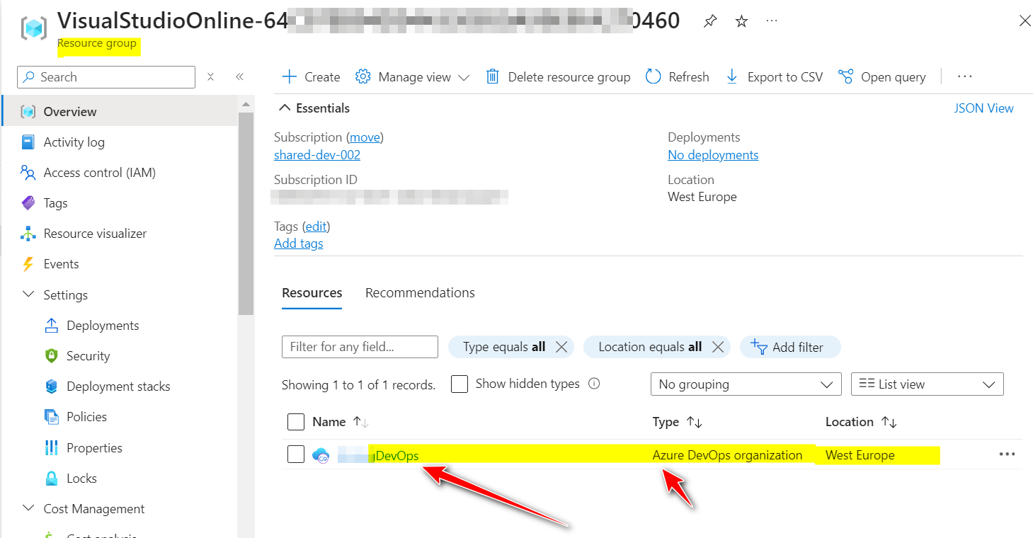
Task: Click the Overview resource group icon
Action: point(28,112)
